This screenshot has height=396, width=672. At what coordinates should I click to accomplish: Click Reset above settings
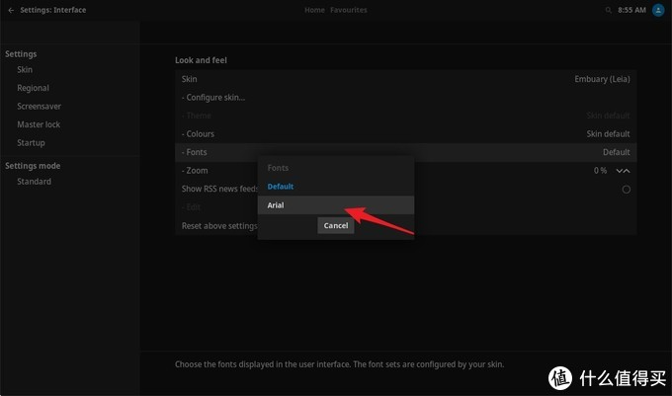(x=219, y=226)
